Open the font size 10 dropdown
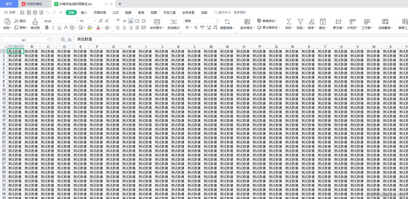The width and height of the screenshot is (408, 199). point(95,21)
